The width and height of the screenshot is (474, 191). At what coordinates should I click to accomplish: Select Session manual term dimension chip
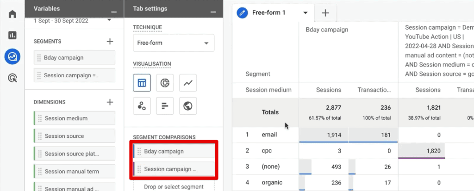tap(75, 172)
